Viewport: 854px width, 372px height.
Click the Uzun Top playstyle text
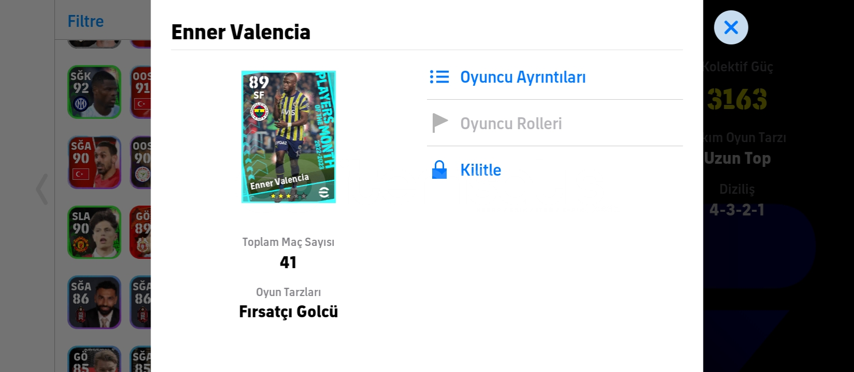coord(738,158)
